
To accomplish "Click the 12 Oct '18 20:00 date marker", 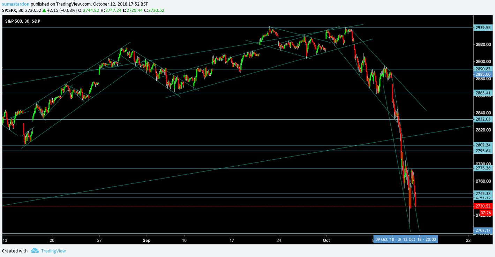I will (420, 240).
